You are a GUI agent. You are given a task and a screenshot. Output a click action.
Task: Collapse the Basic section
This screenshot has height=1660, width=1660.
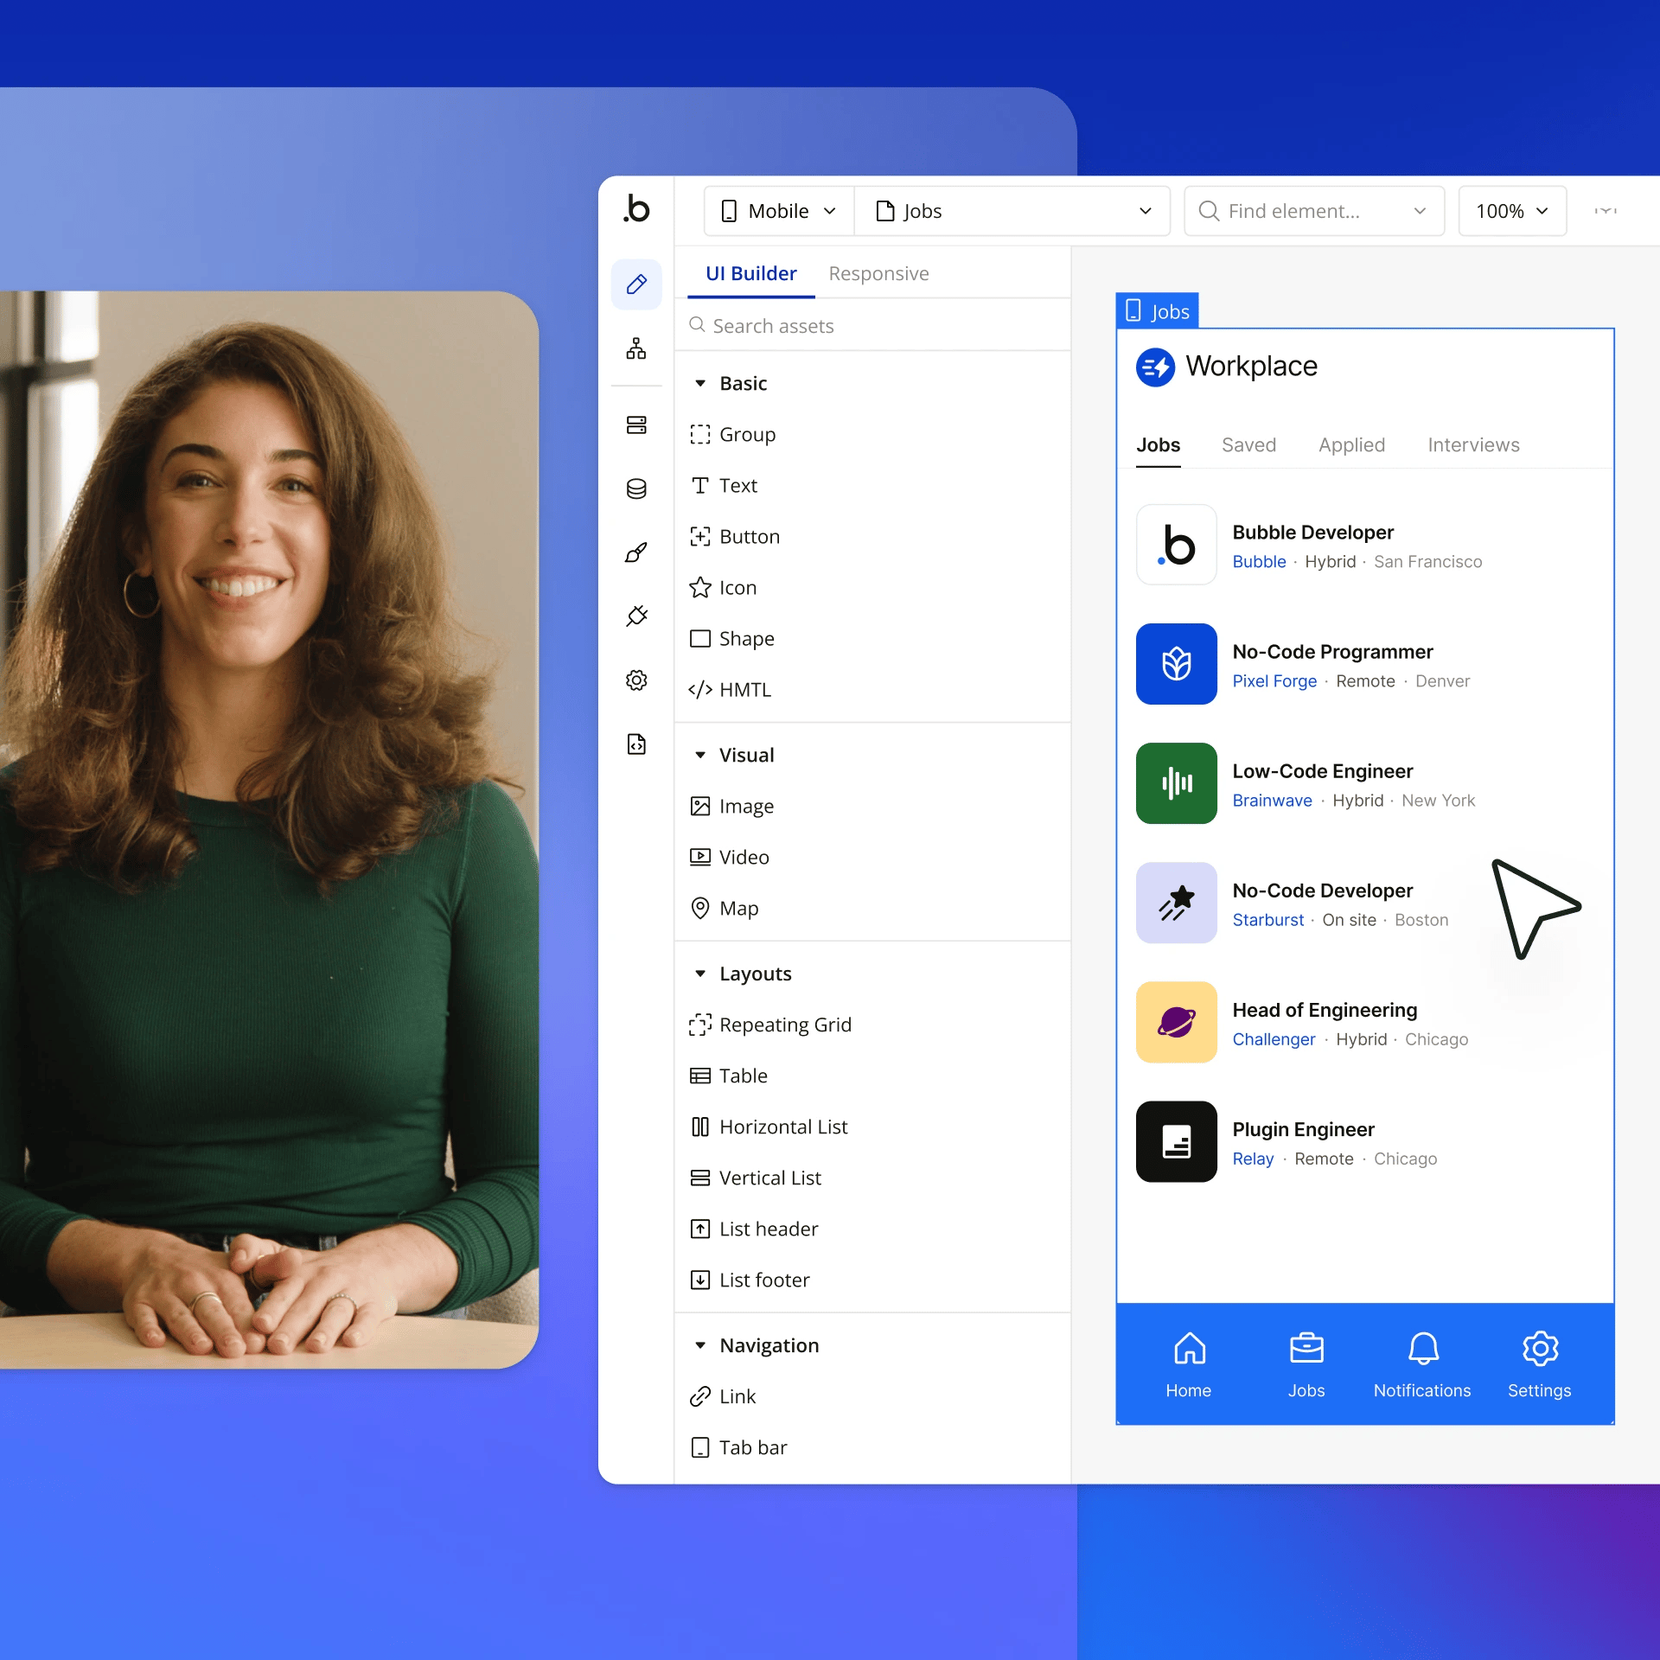tap(700, 383)
